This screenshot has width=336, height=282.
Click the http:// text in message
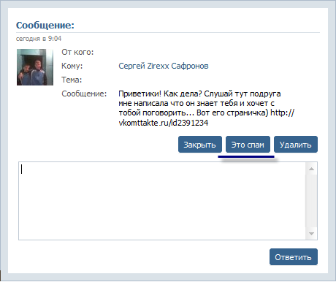(282, 113)
